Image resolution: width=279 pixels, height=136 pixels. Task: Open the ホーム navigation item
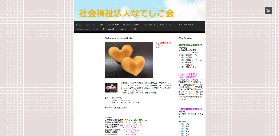[78, 25]
